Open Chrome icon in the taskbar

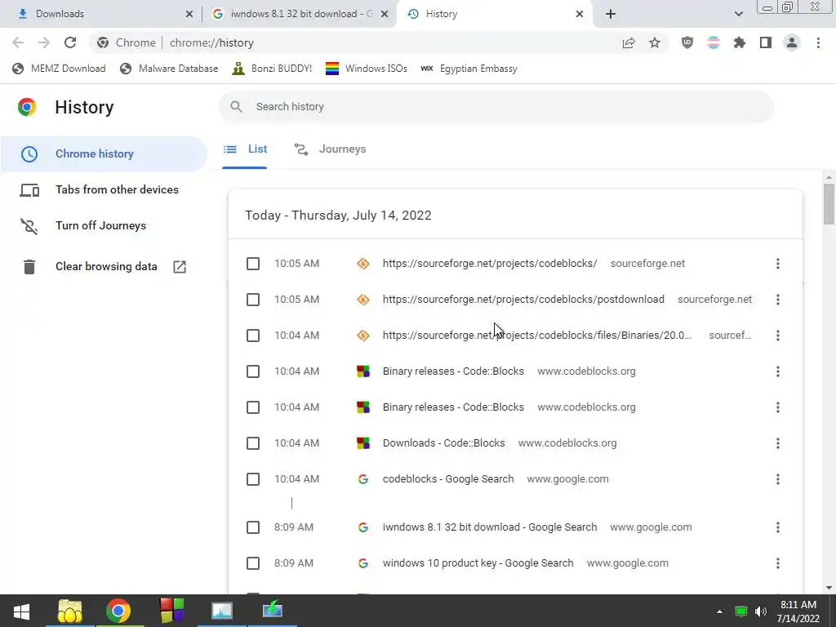pos(118,611)
